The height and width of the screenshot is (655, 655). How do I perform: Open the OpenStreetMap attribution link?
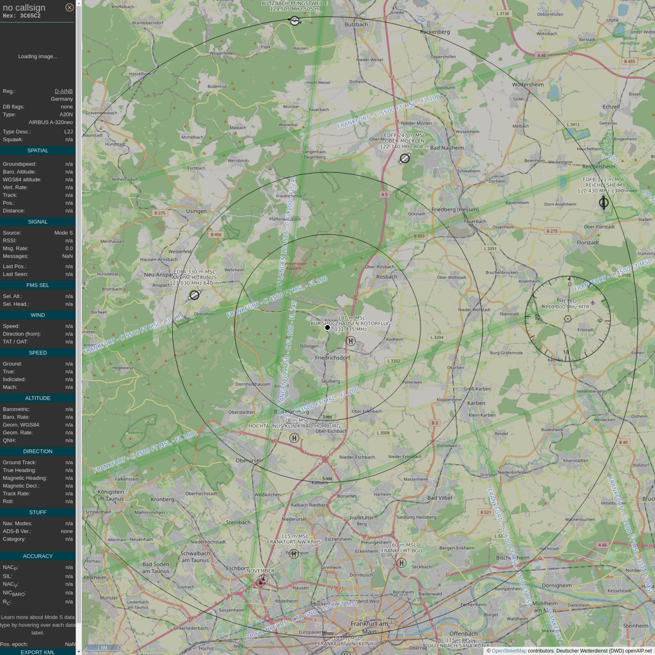[x=509, y=651]
